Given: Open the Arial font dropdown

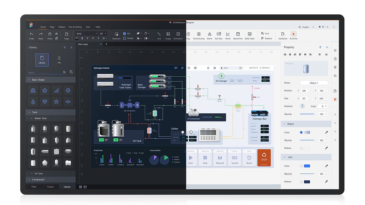Looking at the screenshot, I should (86, 33).
